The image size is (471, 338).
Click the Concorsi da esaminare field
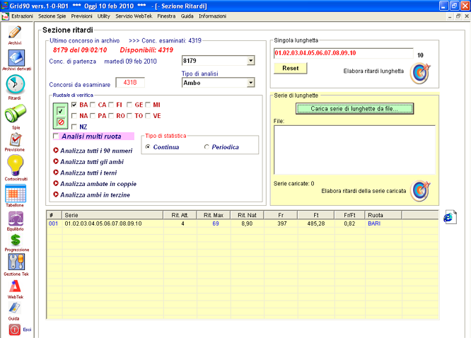130,82
